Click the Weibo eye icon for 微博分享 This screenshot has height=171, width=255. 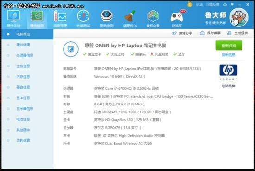point(174,33)
